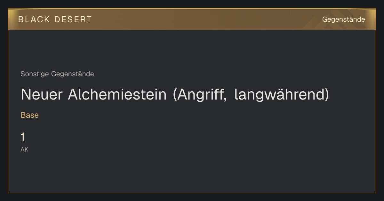Select the golden Base label
This screenshot has height=201, width=384.
[30, 115]
